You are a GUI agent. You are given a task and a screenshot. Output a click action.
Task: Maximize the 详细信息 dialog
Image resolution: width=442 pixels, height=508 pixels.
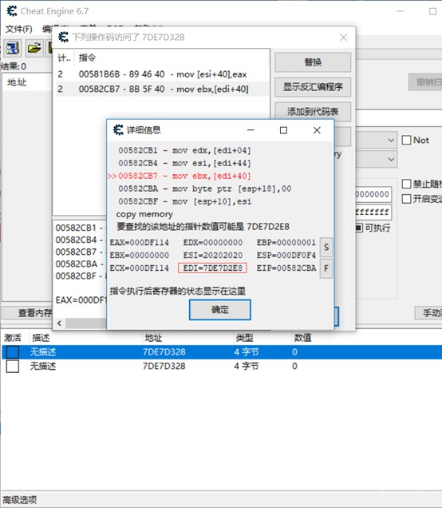tap(283, 130)
